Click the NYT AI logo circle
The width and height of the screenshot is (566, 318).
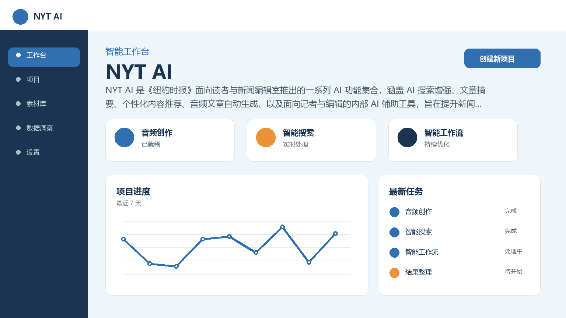pos(20,17)
